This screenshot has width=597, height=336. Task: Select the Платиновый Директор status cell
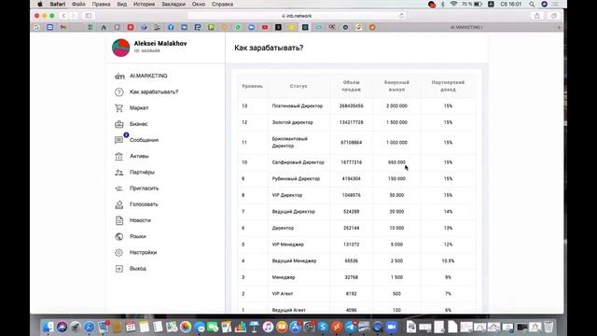click(x=298, y=105)
